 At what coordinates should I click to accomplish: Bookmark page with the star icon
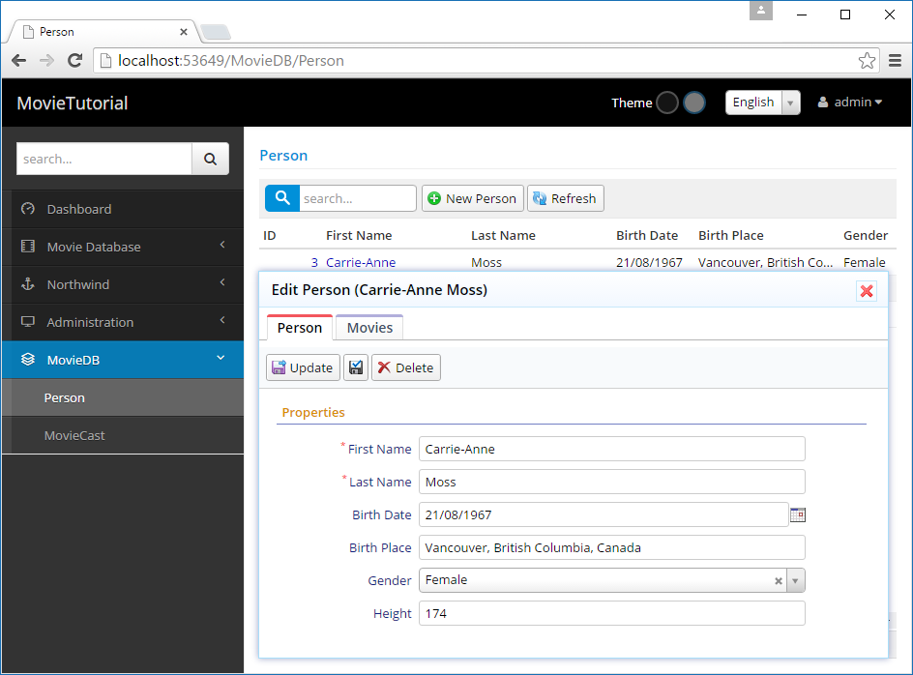tap(867, 61)
